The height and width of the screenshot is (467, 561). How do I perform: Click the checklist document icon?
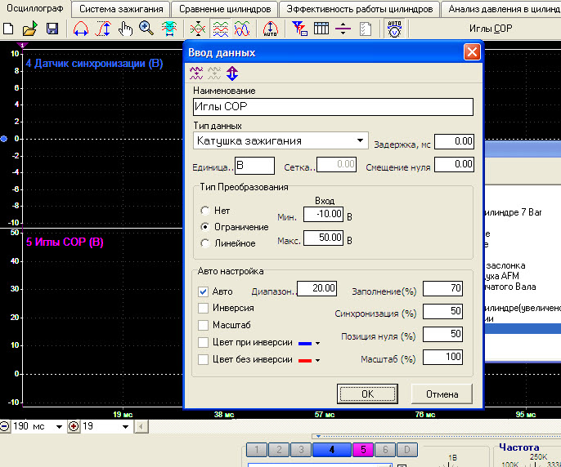pos(366,29)
